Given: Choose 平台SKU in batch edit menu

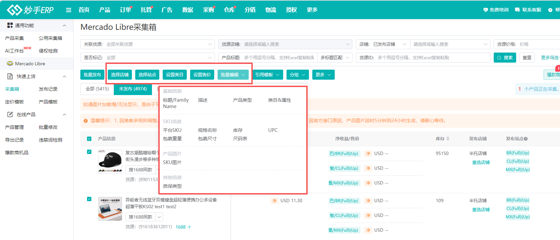Looking at the screenshot, I should coord(172,130).
